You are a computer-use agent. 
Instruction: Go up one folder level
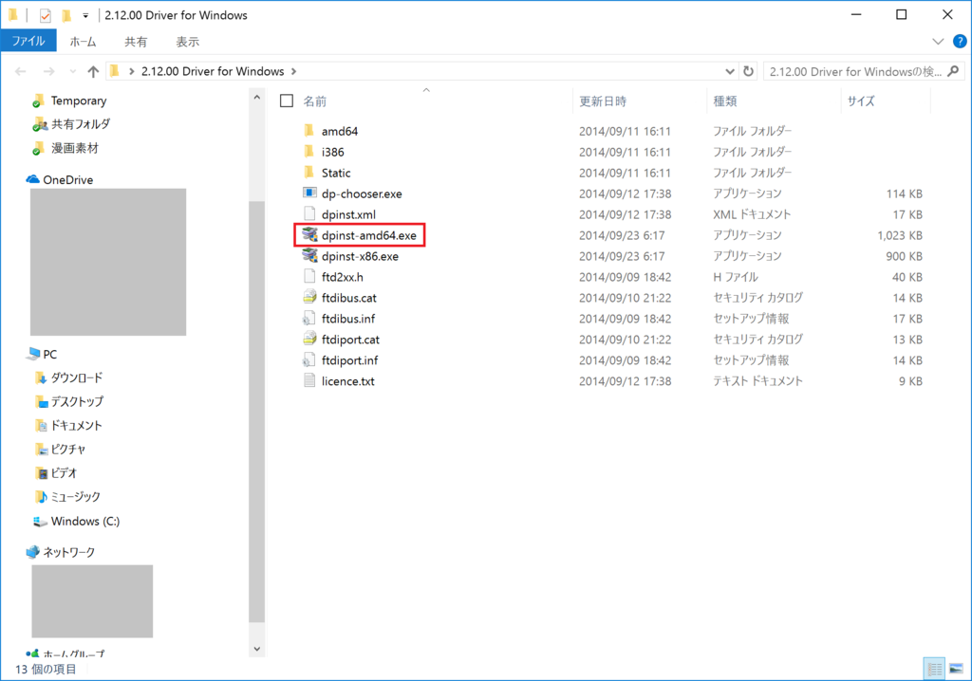pyautogui.click(x=93, y=71)
